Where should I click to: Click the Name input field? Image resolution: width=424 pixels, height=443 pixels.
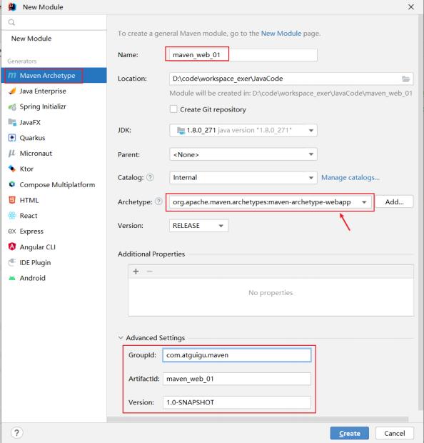pyautogui.click(x=243, y=54)
